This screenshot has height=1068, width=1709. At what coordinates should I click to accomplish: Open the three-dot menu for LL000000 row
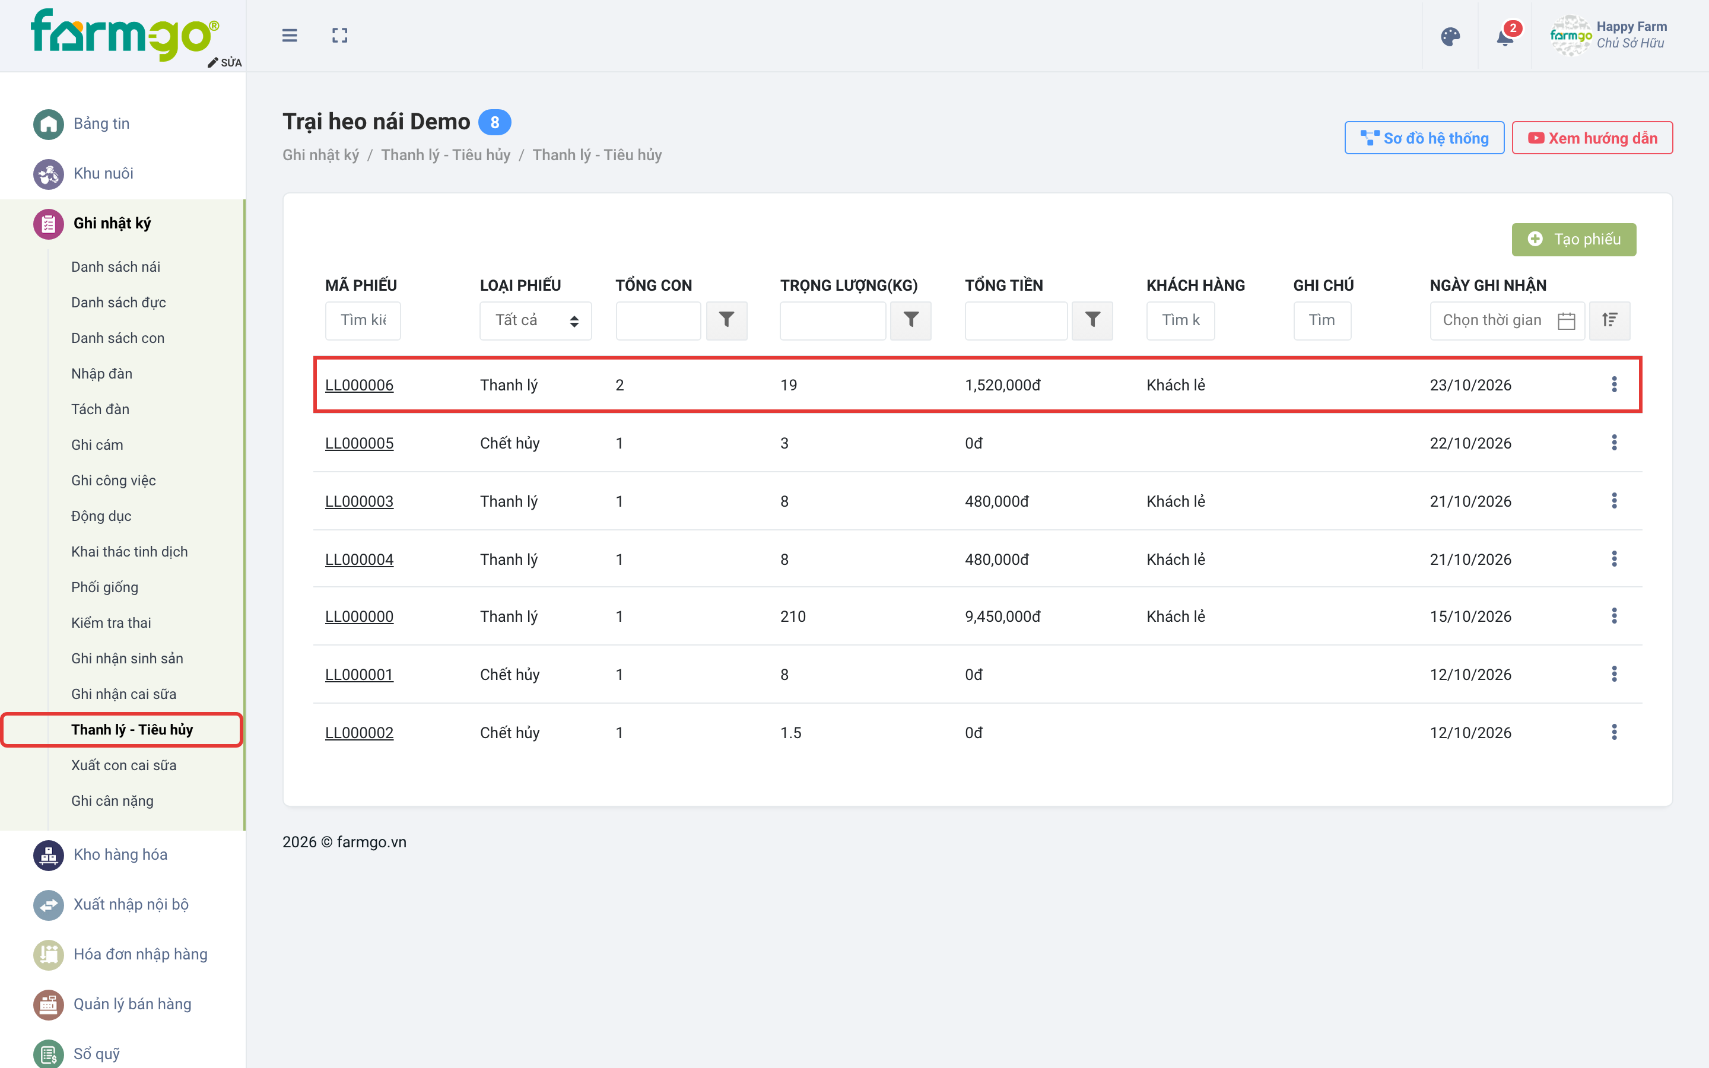pos(1613,616)
